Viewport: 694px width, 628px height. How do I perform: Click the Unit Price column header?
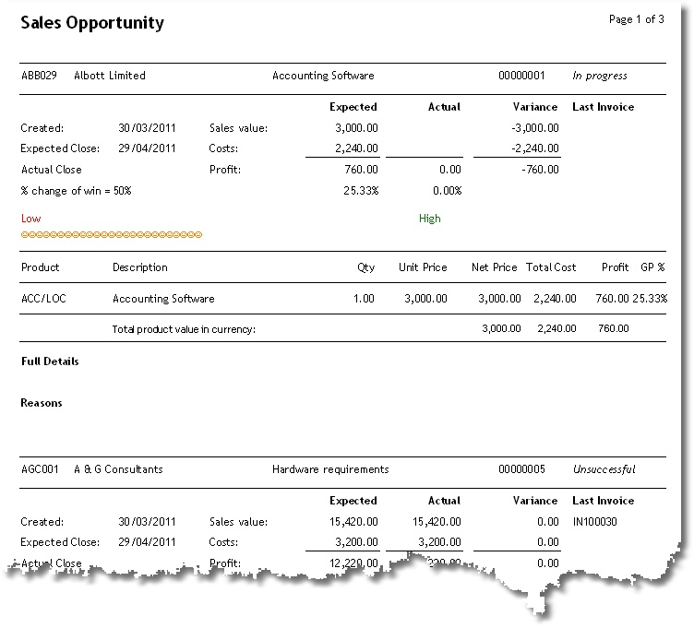(423, 267)
